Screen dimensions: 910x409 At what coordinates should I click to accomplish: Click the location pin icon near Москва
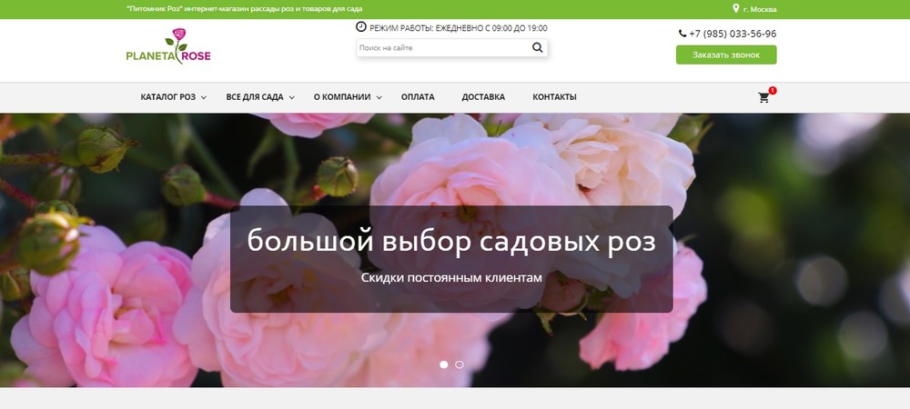click(736, 9)
